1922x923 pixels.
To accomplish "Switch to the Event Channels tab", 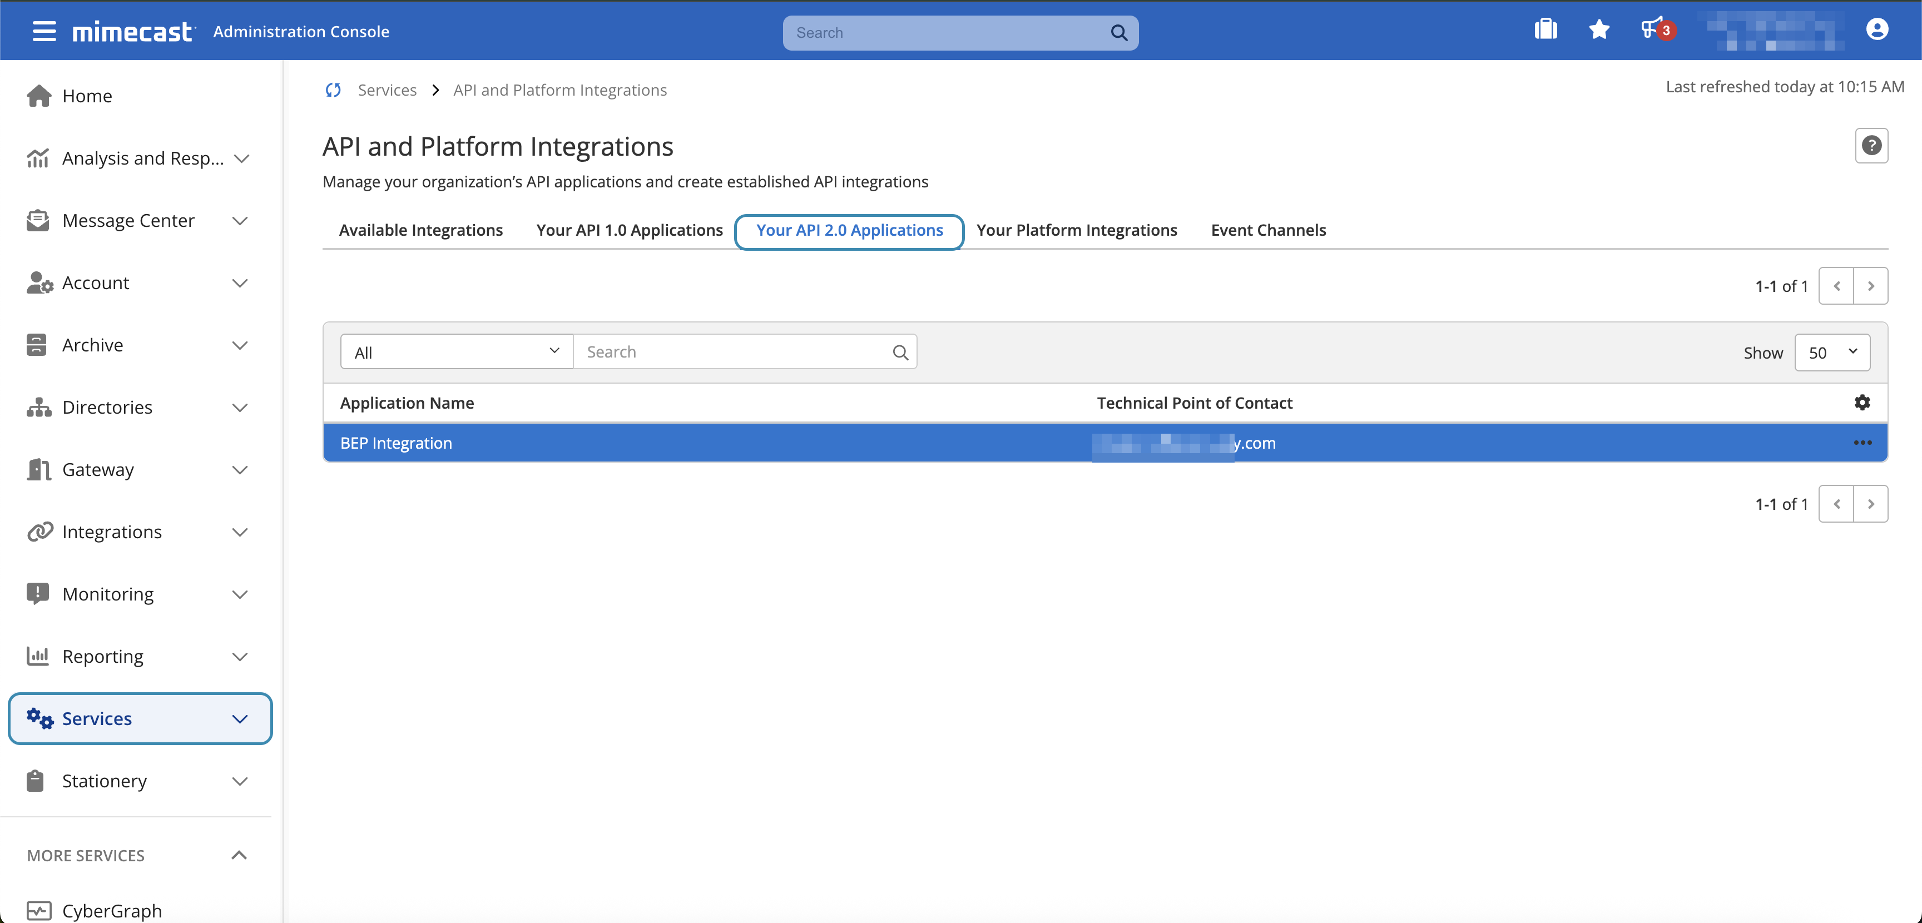I will pyautogui.click(x=1267, y=230).
